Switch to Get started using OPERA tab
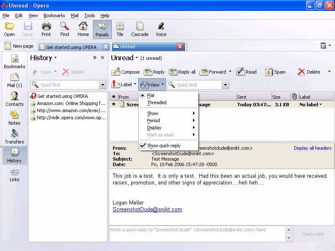 (70, 47)
